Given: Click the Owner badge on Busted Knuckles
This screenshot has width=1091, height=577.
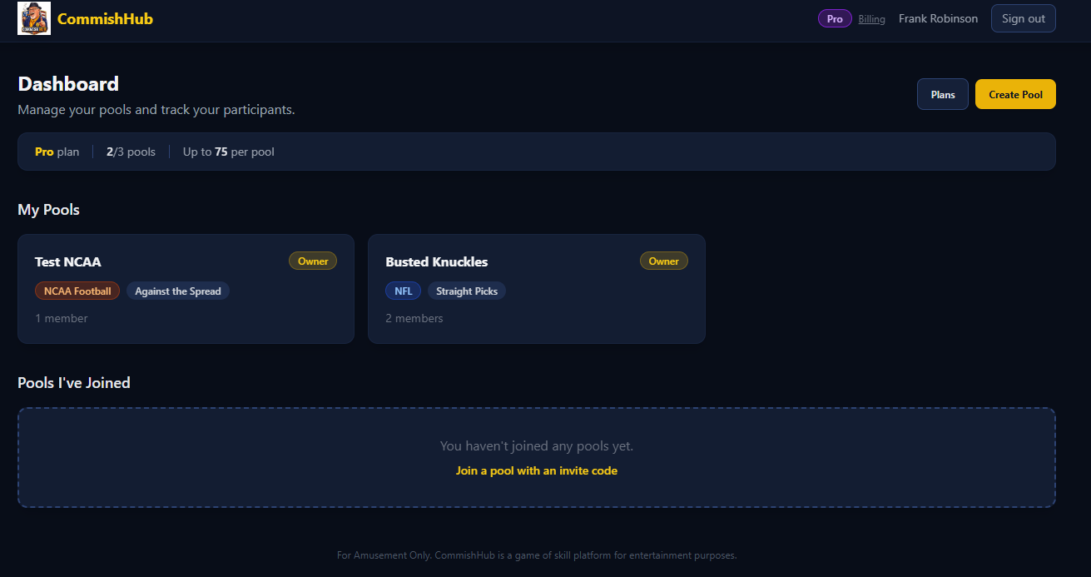Looking at the screenshot, I should click(663, 261).
